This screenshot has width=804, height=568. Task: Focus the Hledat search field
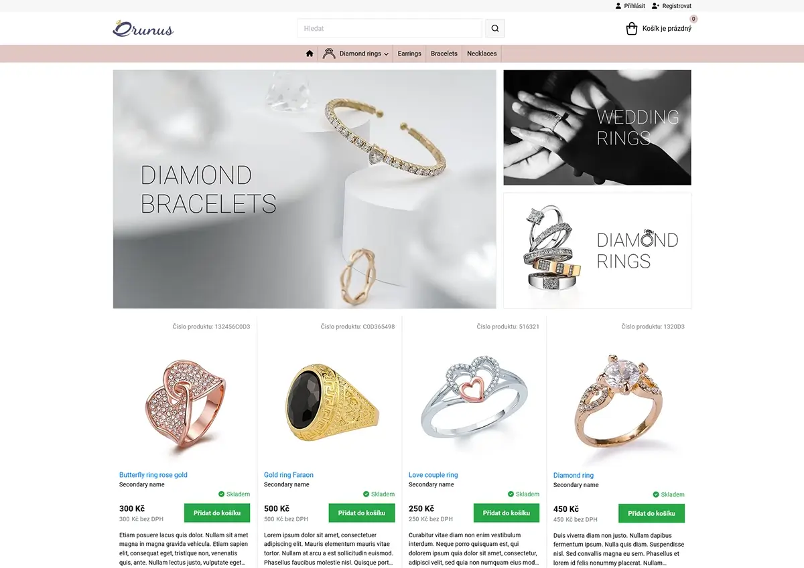coord(389,29)
